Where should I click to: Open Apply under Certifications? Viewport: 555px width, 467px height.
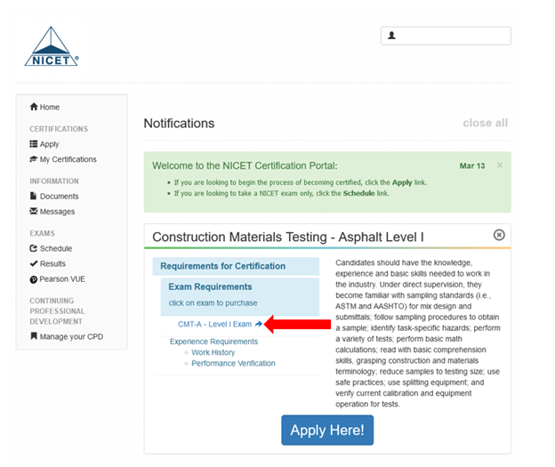tap(44, 144)
